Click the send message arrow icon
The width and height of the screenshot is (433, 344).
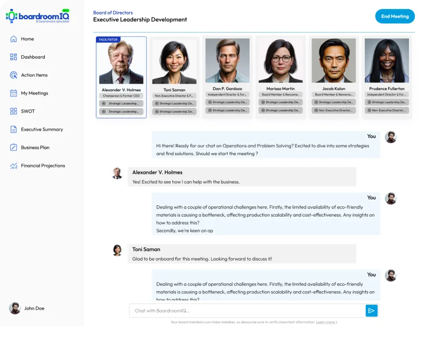[x=372, y=311]
